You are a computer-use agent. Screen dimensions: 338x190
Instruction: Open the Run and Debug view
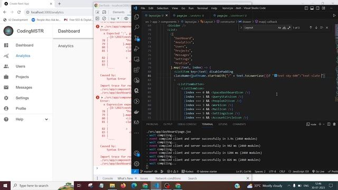pos(136,49)
